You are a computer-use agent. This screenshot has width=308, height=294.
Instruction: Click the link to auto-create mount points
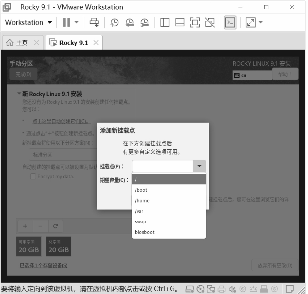tap(61, 122)
